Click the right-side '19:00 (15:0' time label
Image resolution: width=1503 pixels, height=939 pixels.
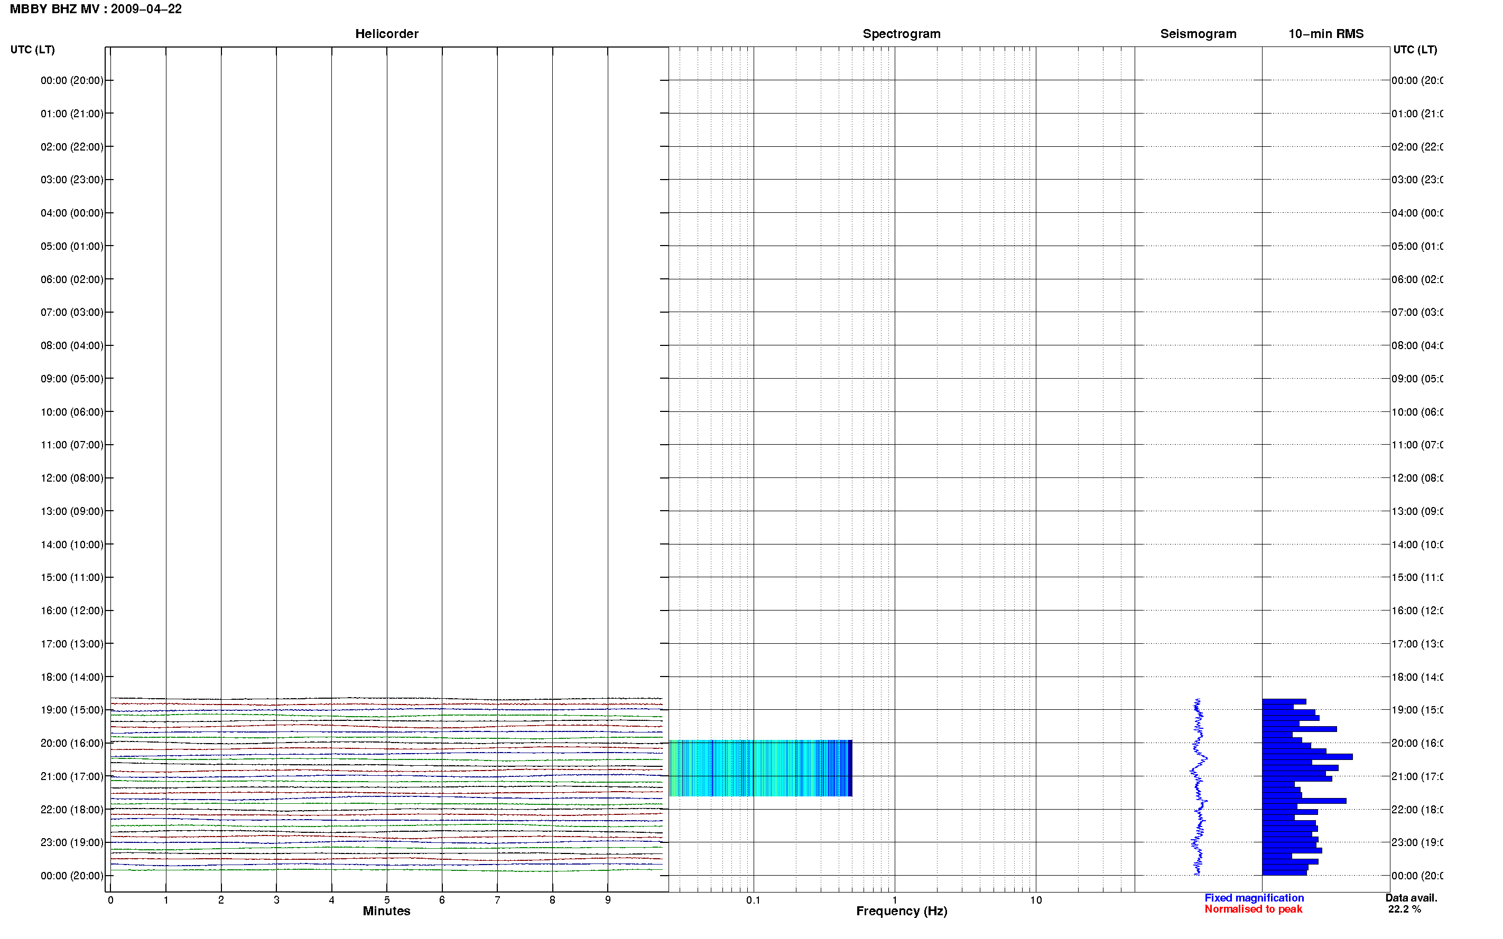(x=1417, y=710)
